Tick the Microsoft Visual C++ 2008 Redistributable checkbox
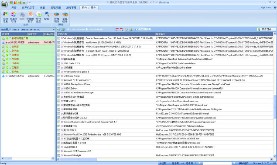Image resolution: width=277 pixels, height=165 pixels. [62, 135]
